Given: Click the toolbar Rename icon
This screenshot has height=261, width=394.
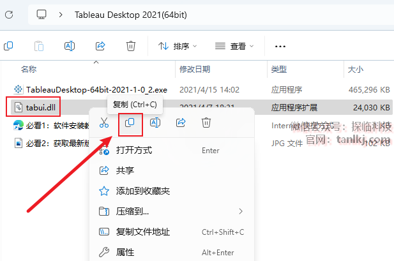Looking at the screenshot, I should click(x=70, y=46).
